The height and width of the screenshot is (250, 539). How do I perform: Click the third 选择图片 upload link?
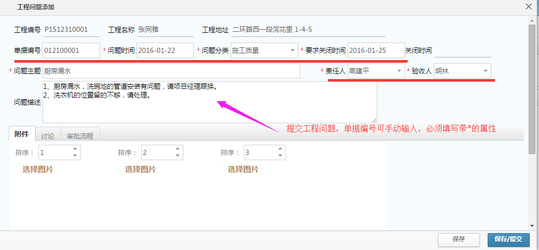[243, 169]
